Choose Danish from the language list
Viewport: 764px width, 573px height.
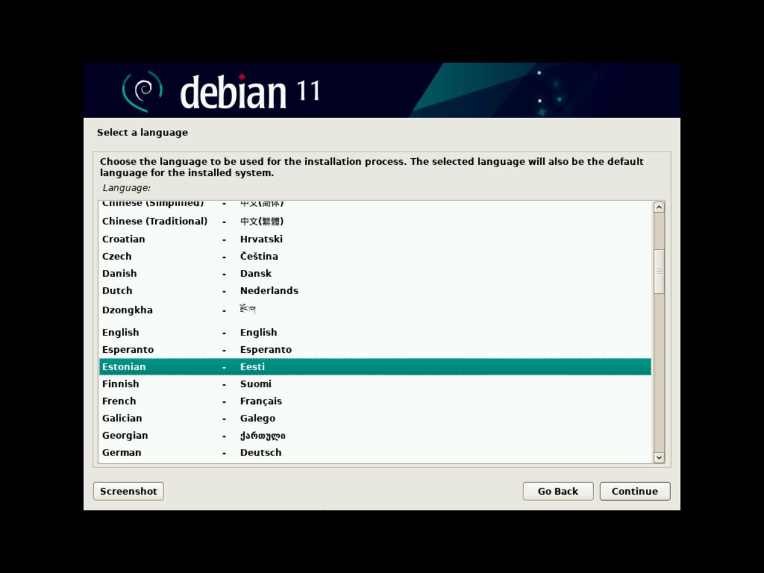(x=375, y=273)
